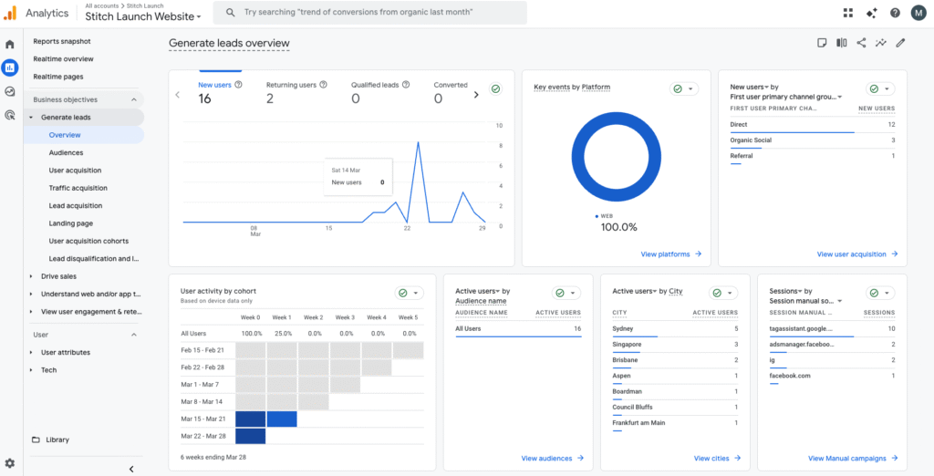Click the View cities link
Image resolution: width=934 pixels, height=476 pixels.
click(717, 459)
